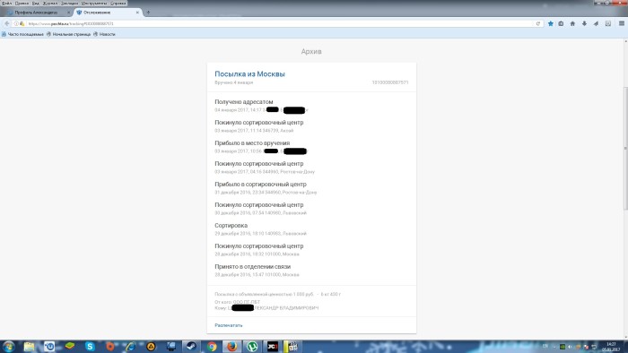Click the Firefox taskbar icon
Screen dimensions: 628x353
pyautogui.click(x=231, y=346)
